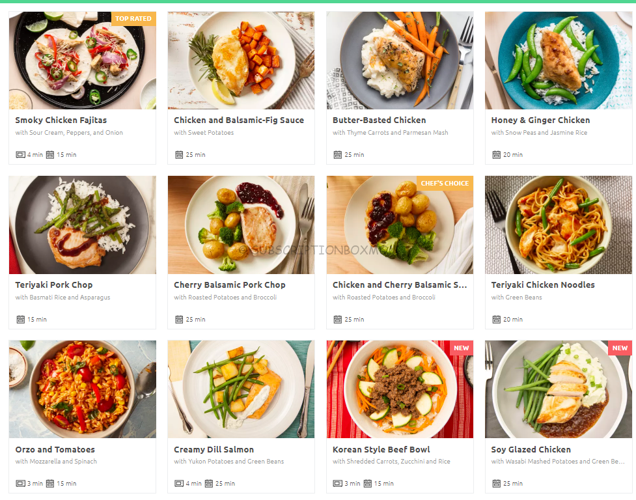Open Cherry Balsamic Pork Chop title
The image size is (636, 500).
point(230,285)
